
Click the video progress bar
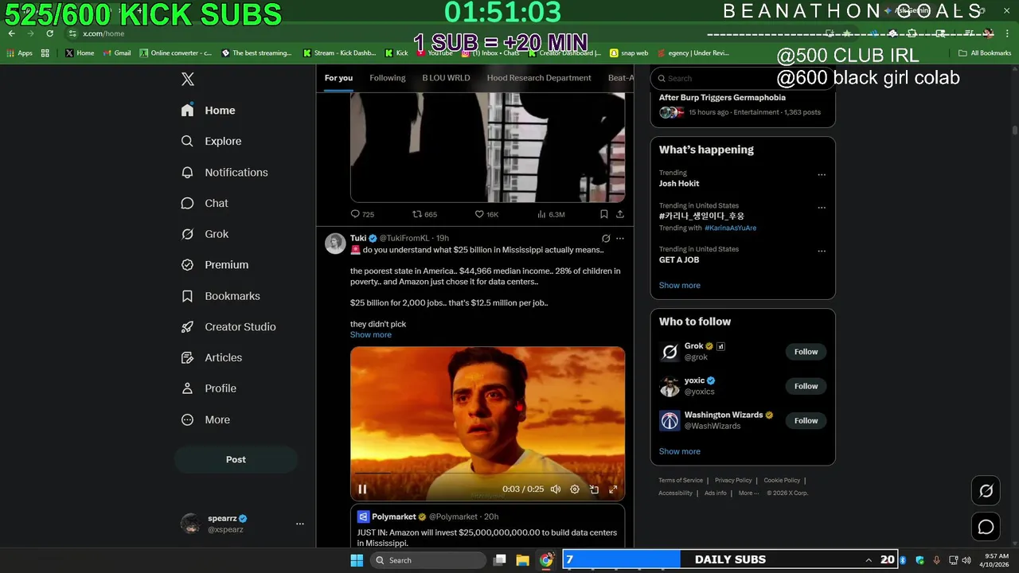[487, 474]
